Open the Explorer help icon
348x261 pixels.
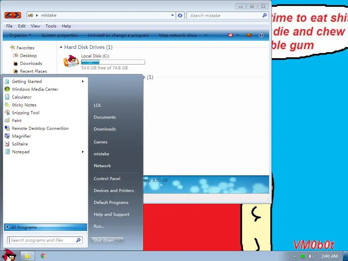[261, 35]
